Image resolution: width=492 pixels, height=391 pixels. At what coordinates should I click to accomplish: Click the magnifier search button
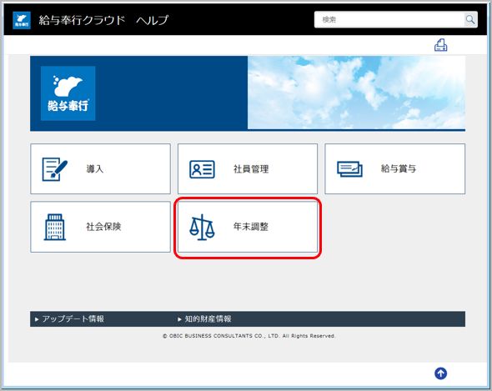pyautogui.click(x=470, y=20)
